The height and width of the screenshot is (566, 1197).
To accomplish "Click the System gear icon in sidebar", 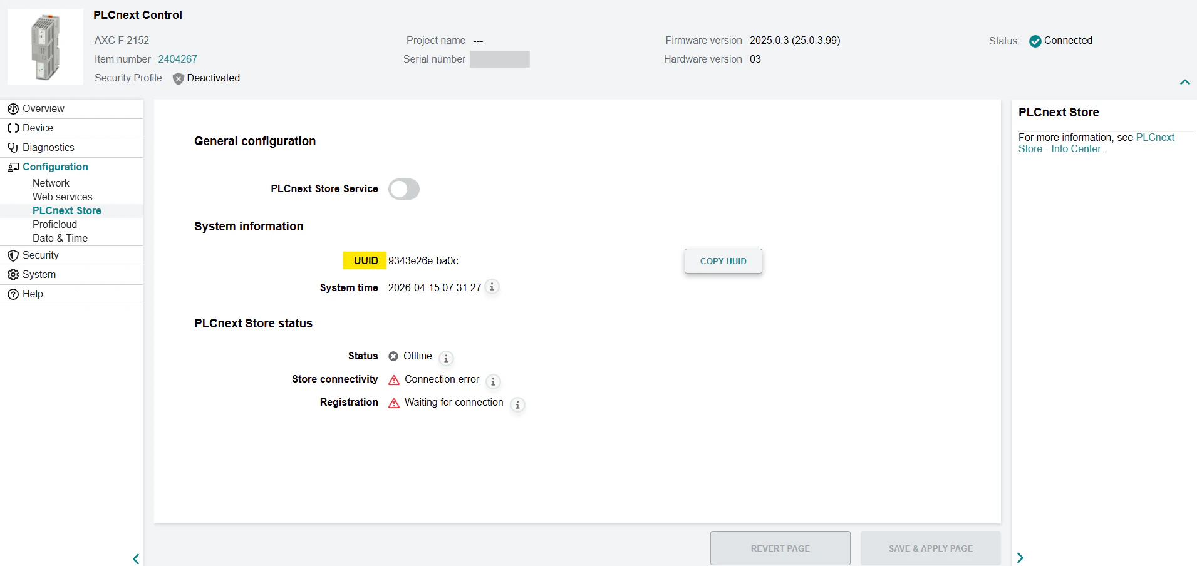I will pyautogui.click(x=13, y=275).
